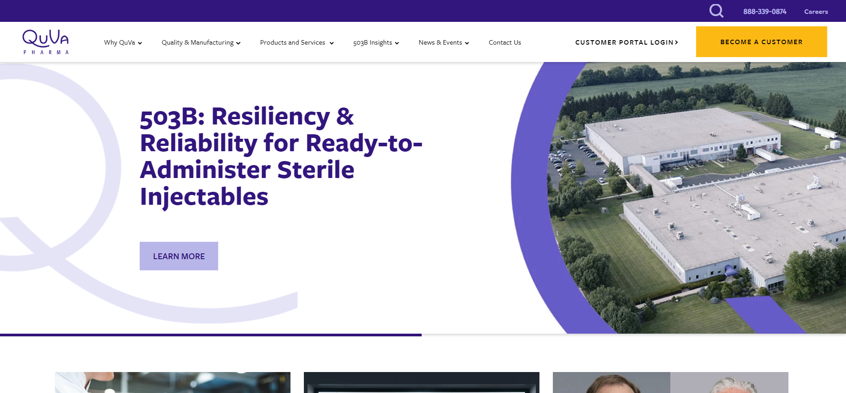Click the purple carousel progress bar
This screenshot has width=846, height=393.
pyautogui.click(x=211, y=335)
